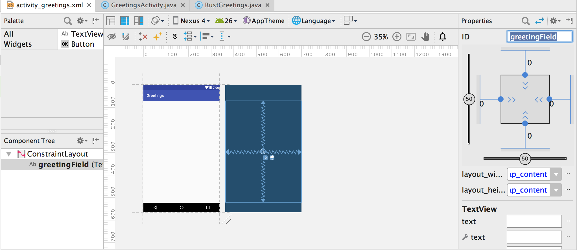View all properties toggle arrows
This screenshot has height=250, width=577.
pos(539,21)
